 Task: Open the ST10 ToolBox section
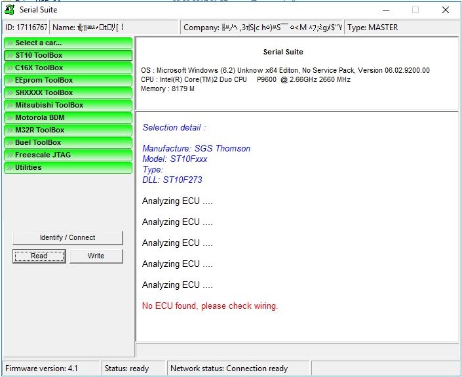point(68,56)
